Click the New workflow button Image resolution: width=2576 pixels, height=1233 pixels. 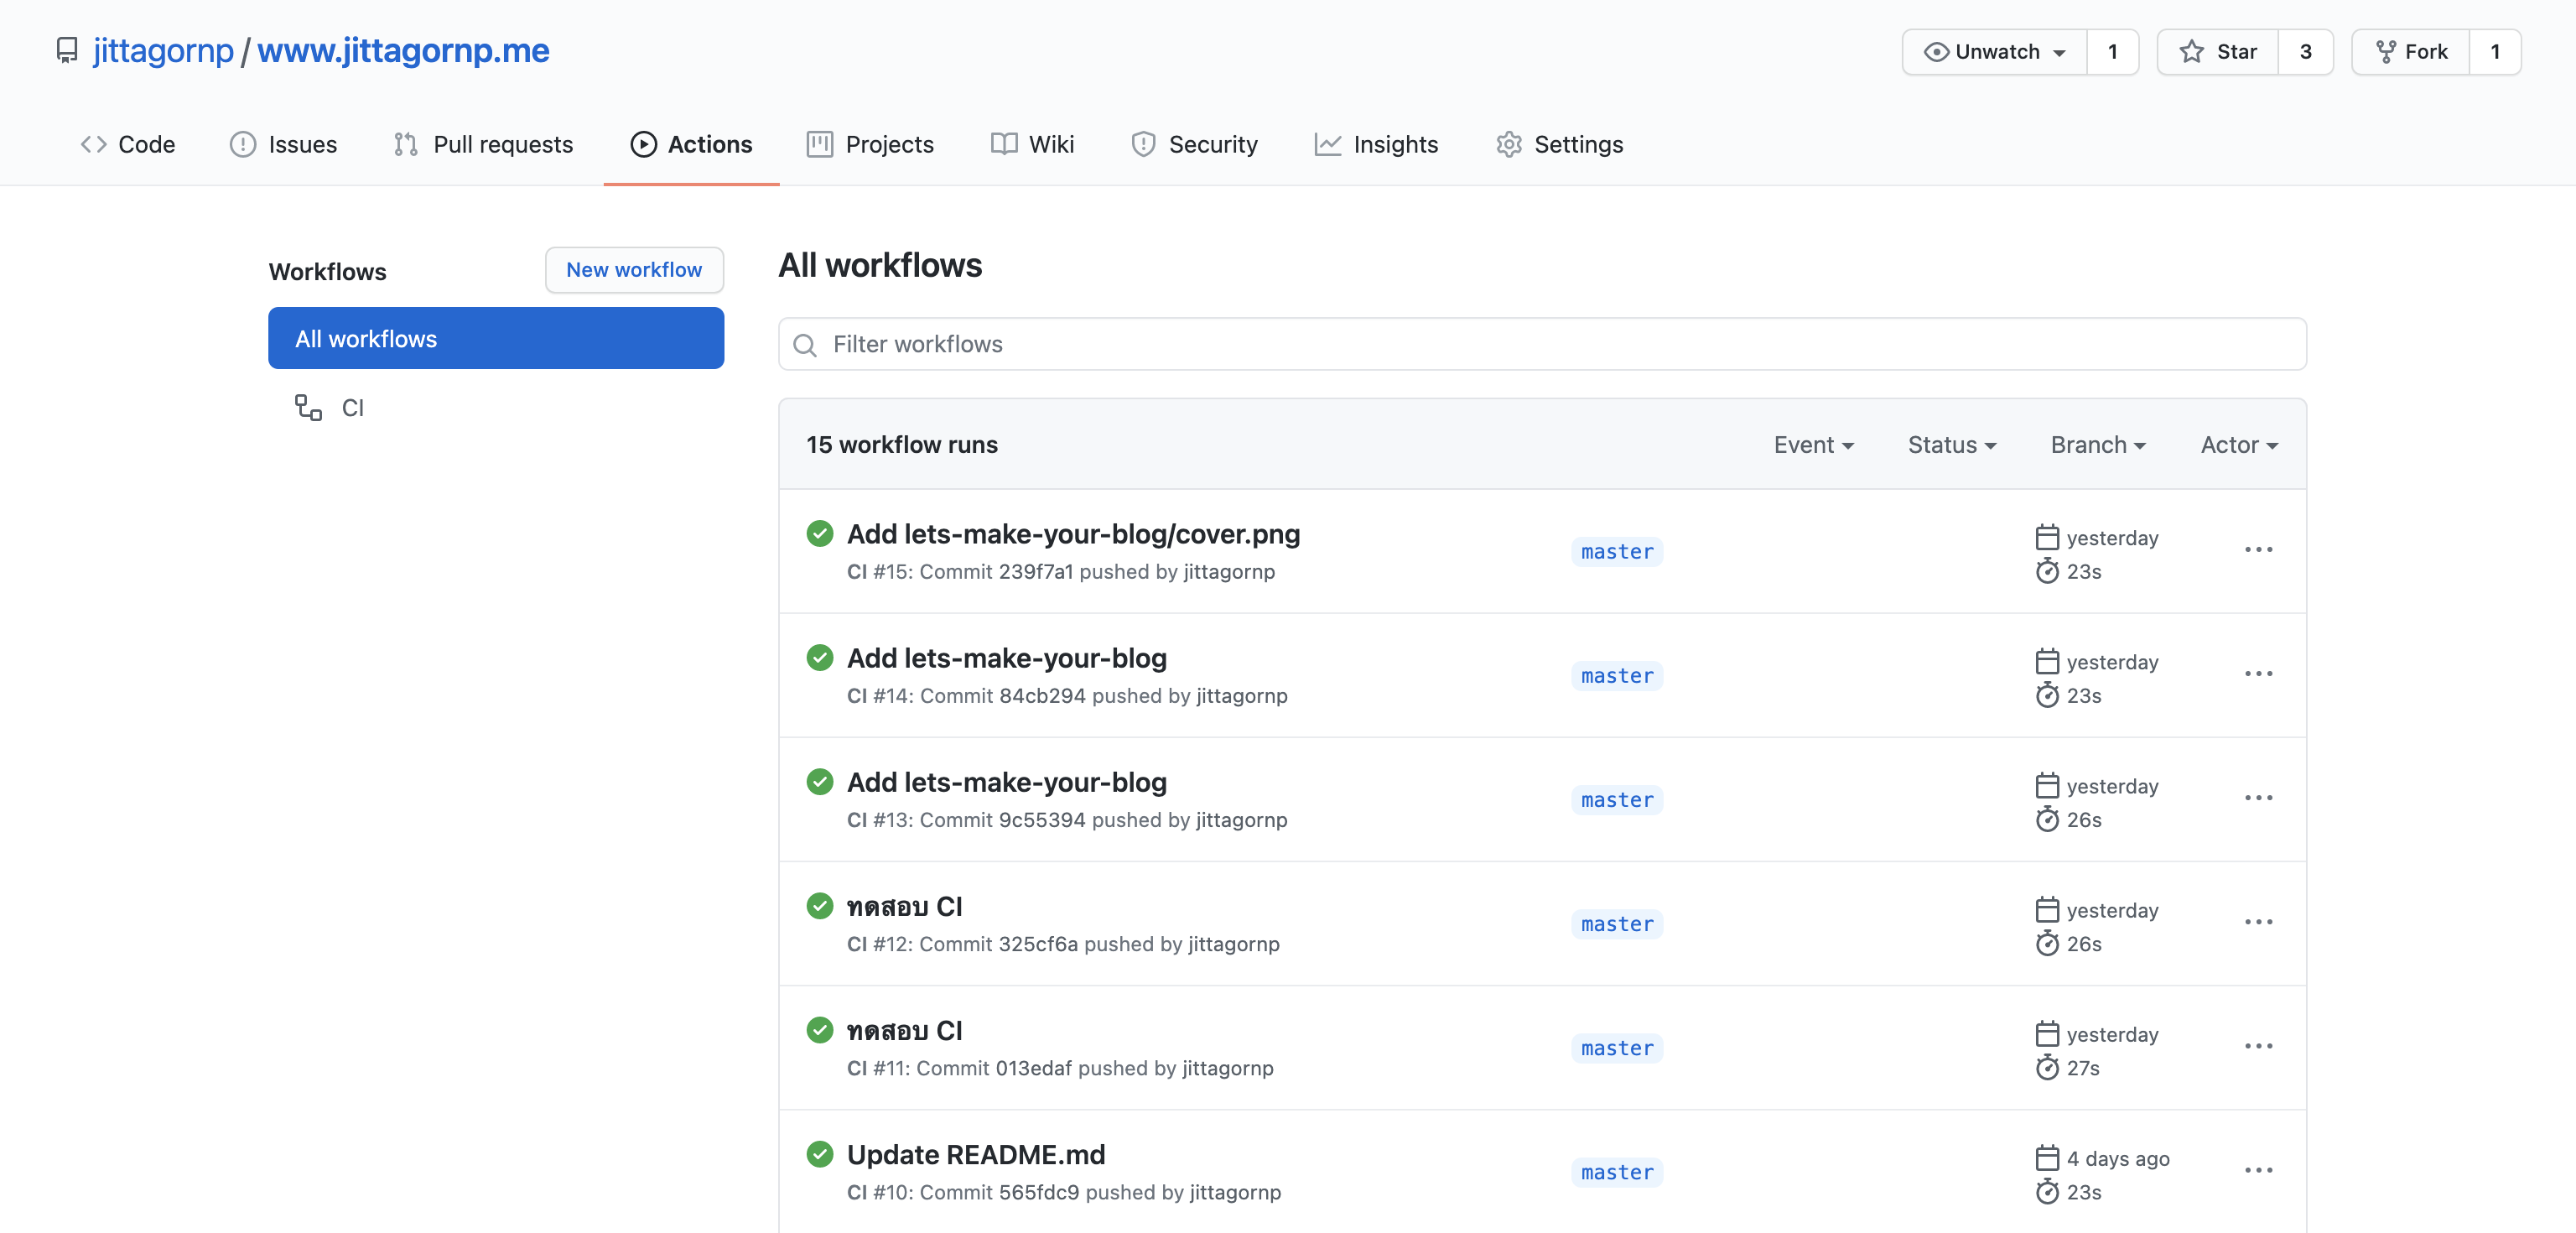(x=634, y=270)
